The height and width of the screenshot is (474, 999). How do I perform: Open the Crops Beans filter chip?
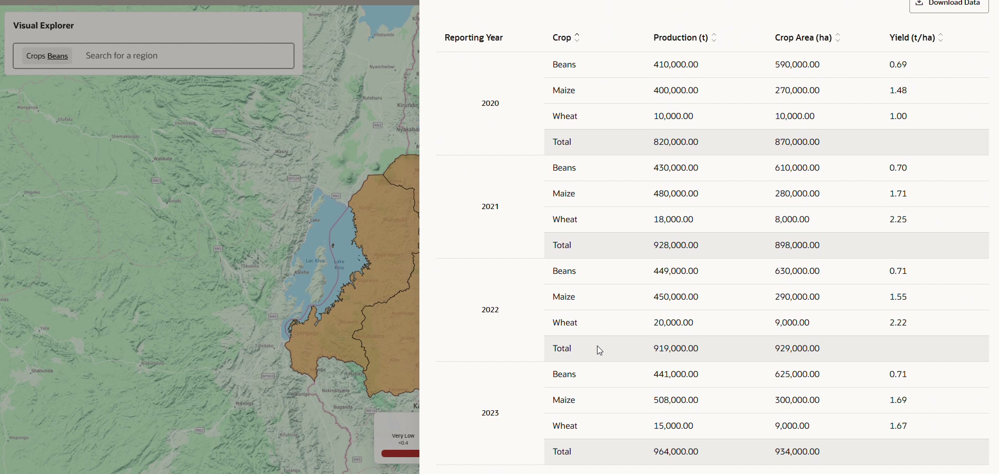(x=47, y=56)
